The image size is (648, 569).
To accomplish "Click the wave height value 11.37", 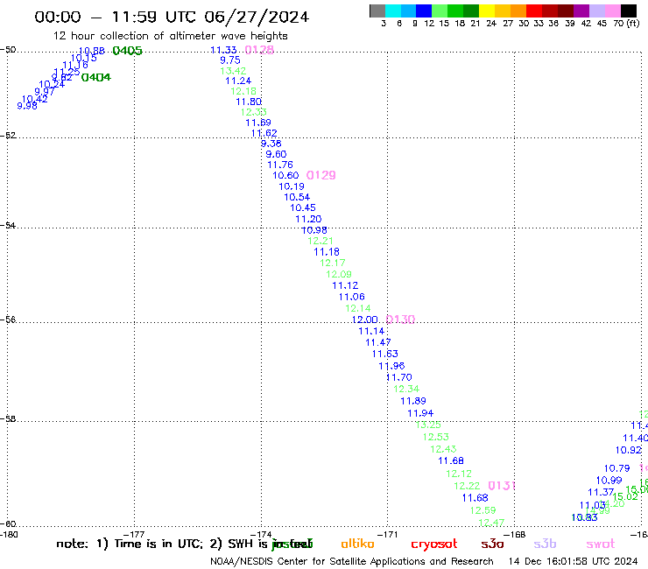I will 601,492.
